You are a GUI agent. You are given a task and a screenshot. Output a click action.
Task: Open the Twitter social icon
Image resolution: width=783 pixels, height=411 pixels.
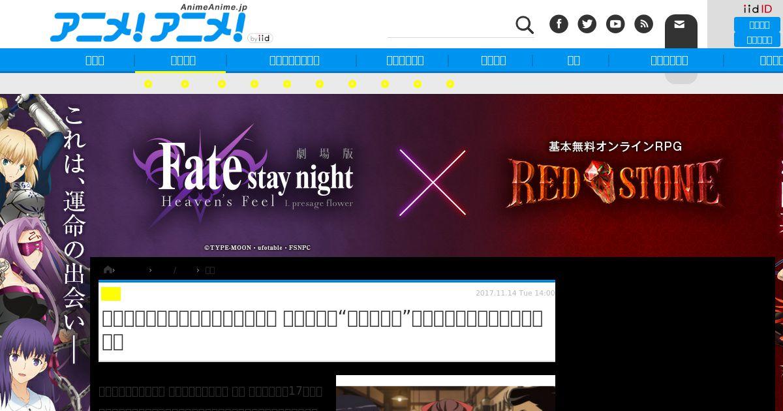click(x=587, y=24)
